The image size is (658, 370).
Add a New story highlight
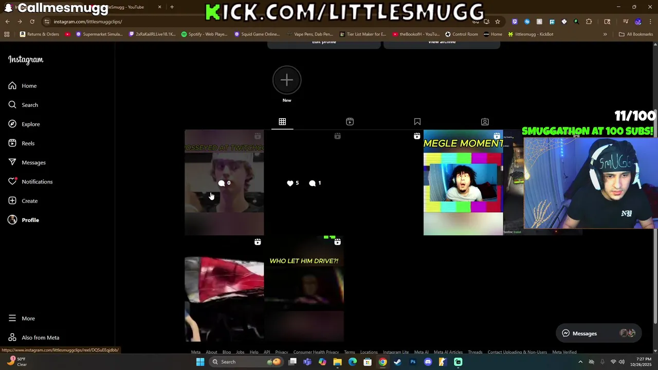pyautogui.click(x=287, y=80)
